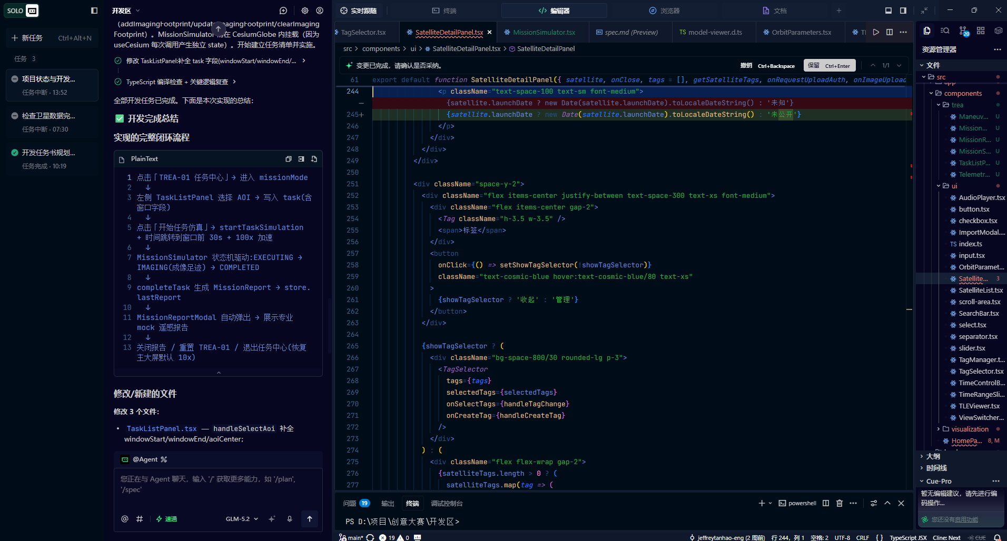
Task: Open the user account icon
Action: pyautogui.click(x=320, y=11)
